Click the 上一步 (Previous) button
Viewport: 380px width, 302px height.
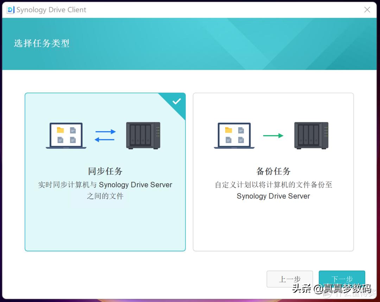[290, 279]
